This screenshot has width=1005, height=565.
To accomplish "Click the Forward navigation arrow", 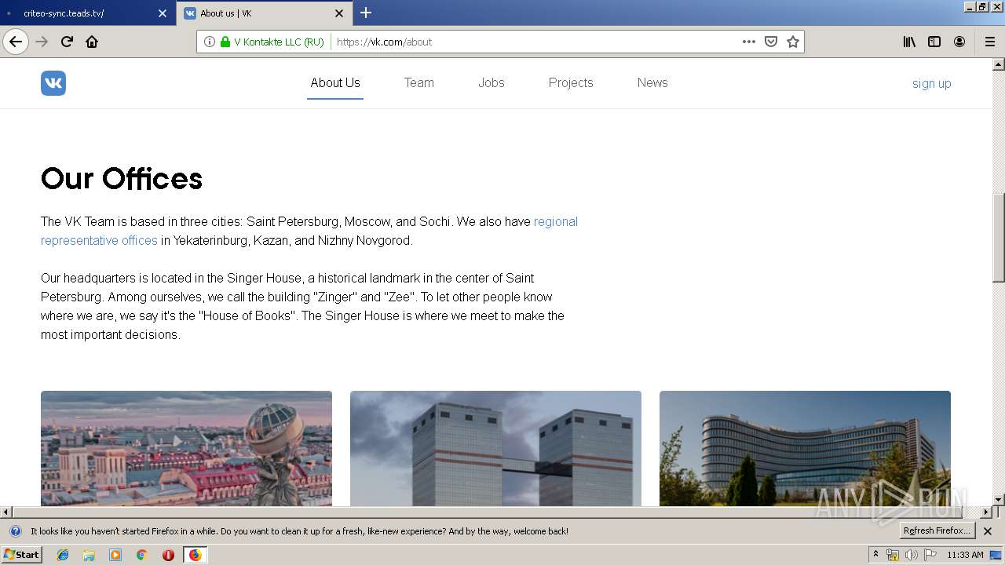I will 42,42.
